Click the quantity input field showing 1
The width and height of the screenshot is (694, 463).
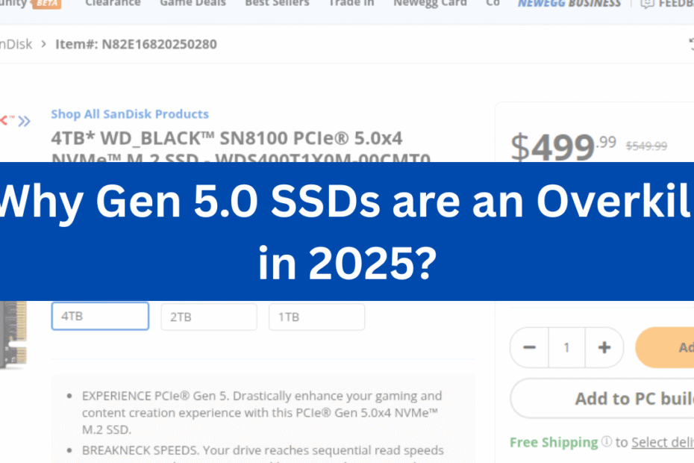566,347
